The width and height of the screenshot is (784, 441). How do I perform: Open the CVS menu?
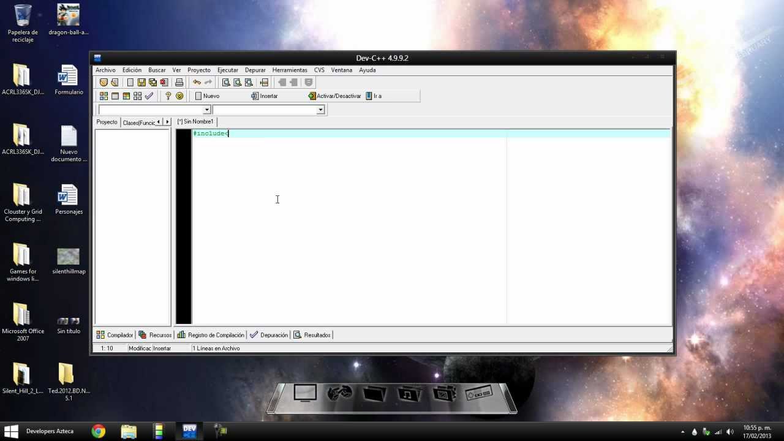[x=319, y=70]
